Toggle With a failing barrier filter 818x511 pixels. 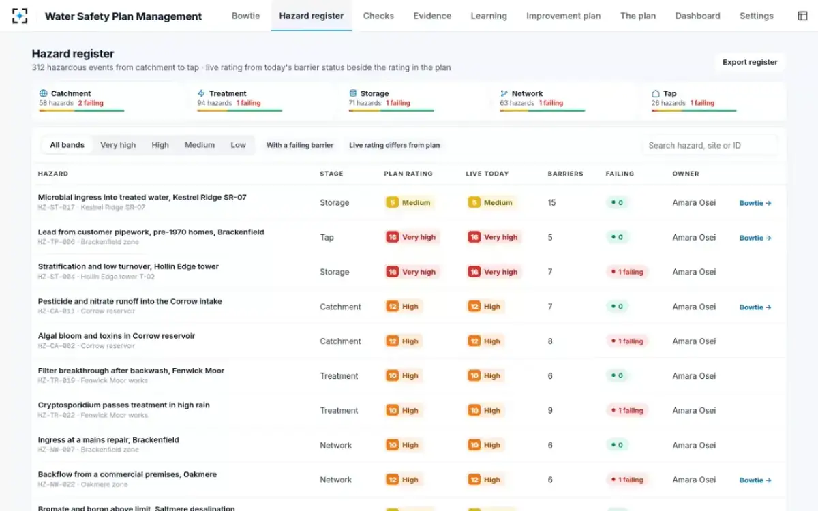300,145
